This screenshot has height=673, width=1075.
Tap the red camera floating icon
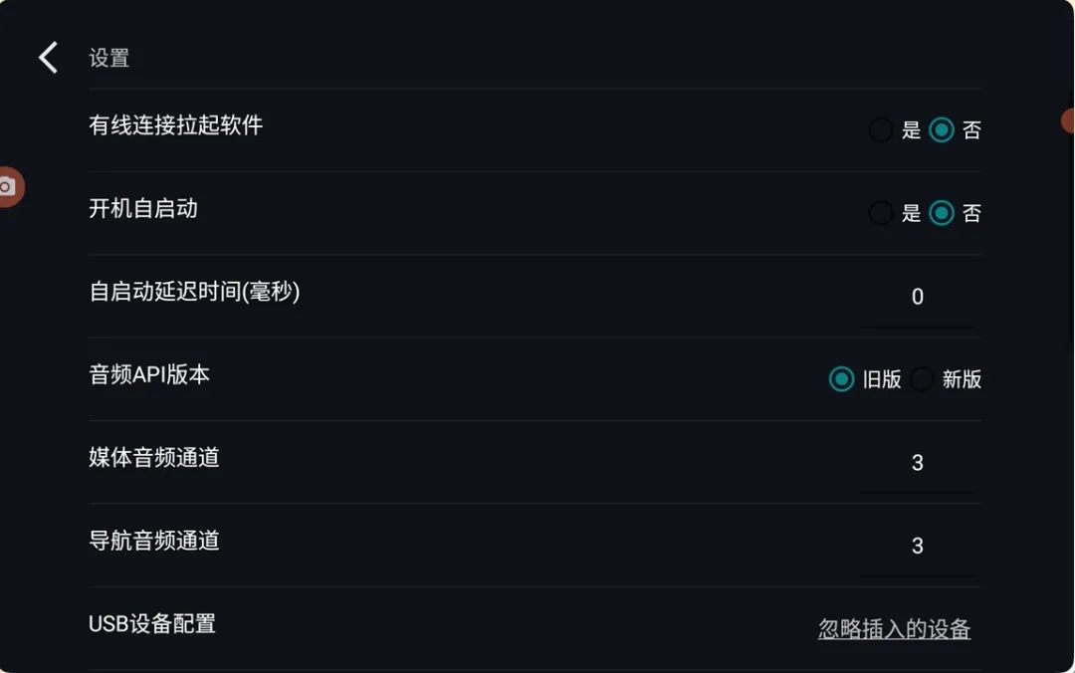pyautogui.click(x=10, y=186)
